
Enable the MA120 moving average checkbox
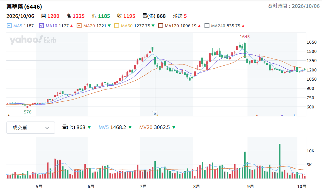(161, 26)
